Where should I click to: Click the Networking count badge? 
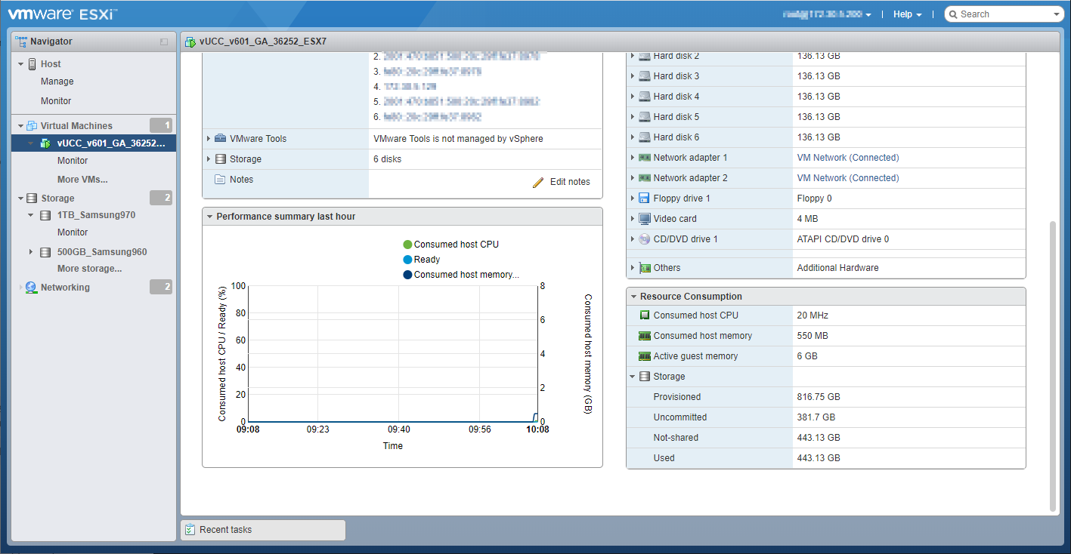click(x=161, y=288)
